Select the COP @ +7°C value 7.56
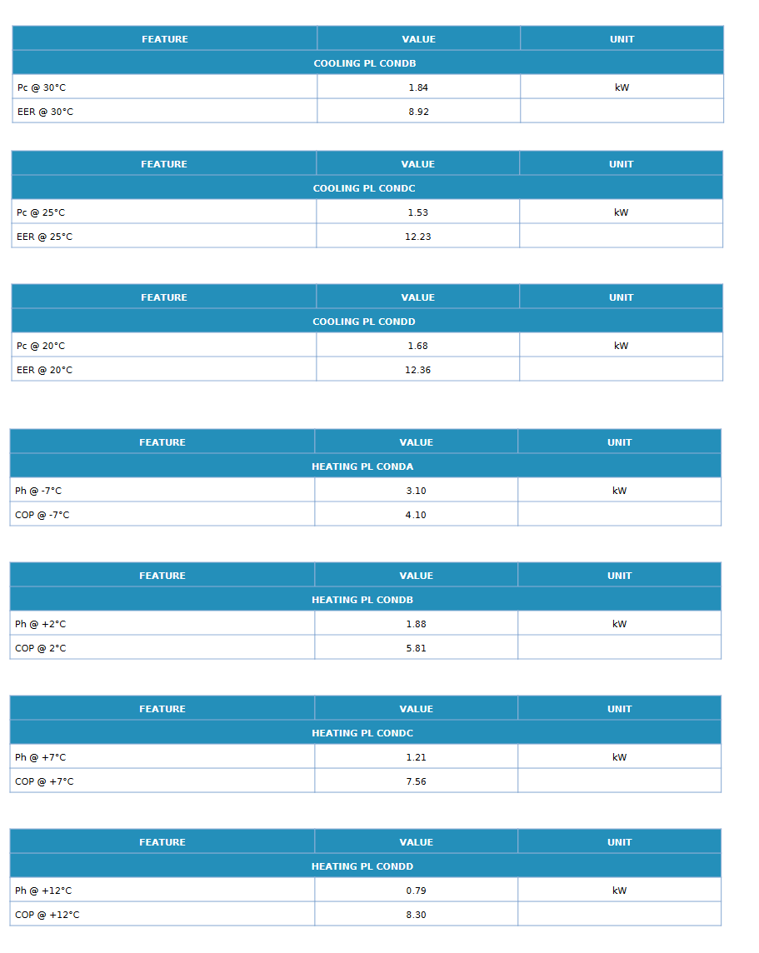The height and width of the screenshot is (953, 759). (x=416, y=781)
